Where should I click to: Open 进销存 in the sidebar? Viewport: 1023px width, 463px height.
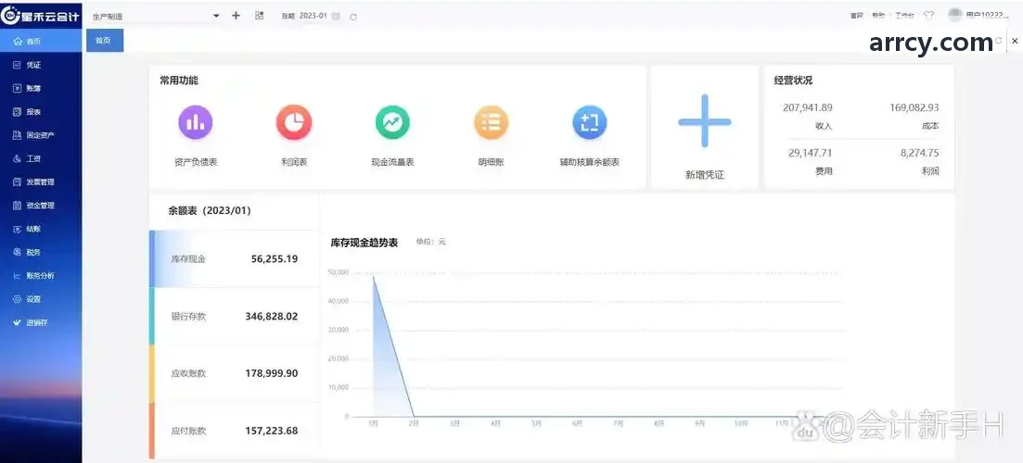pos(41,323)
